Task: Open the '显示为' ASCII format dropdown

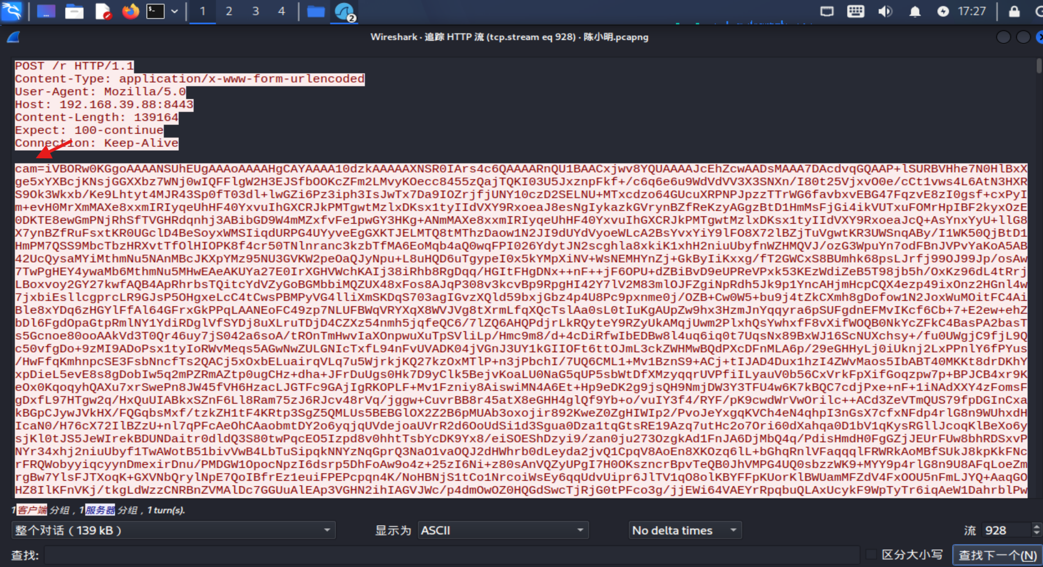Action: pyautogui.click(x=503, y=530)
